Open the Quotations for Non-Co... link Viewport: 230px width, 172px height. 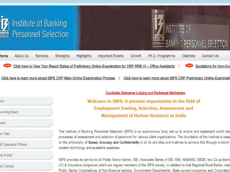(x=212, y=66)
